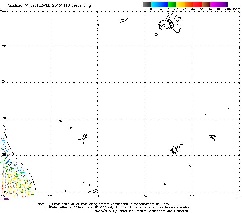Image resolution: width=242 pixels, height=213 pixels.
Task: Click the '-26' latitude axis label
Action: [3, 118]
